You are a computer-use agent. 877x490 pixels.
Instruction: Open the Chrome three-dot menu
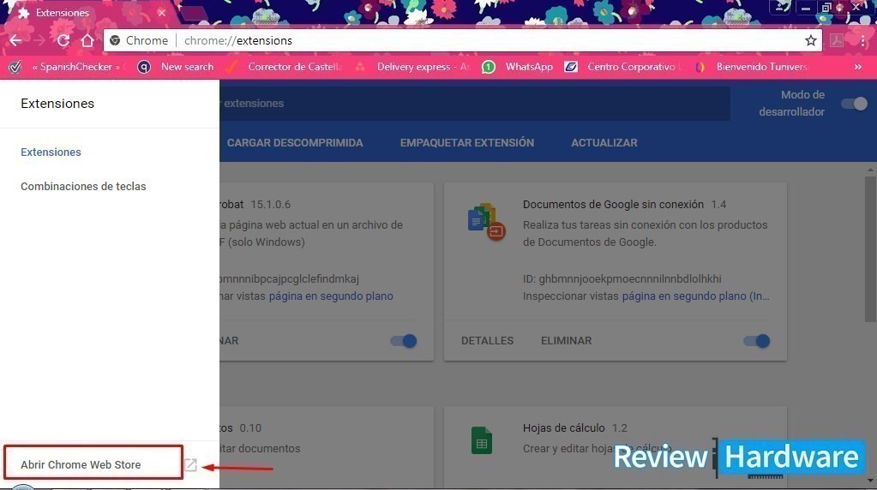point(862,40)
